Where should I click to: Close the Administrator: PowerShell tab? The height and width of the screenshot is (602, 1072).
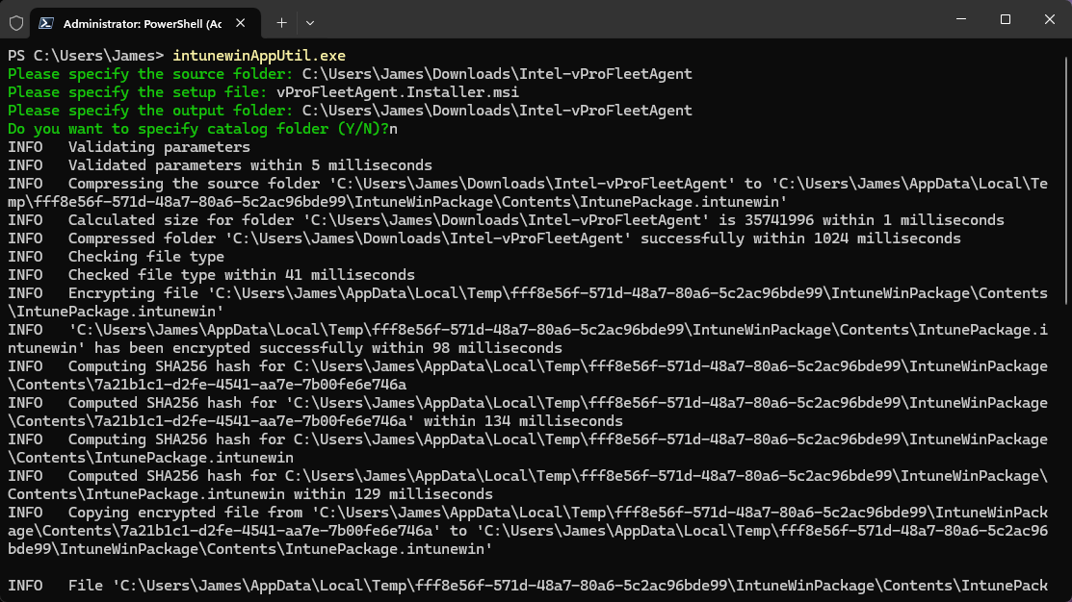[x=242, y=21]
